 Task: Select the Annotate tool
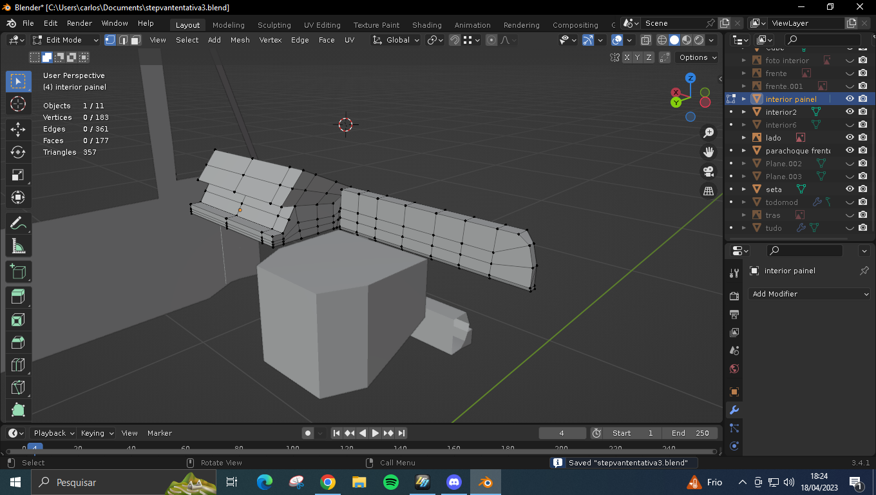click(18, 224)
